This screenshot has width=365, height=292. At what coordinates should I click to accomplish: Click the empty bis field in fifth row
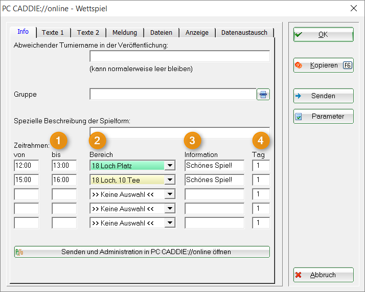pyautogui.click(x=64, y=223)
